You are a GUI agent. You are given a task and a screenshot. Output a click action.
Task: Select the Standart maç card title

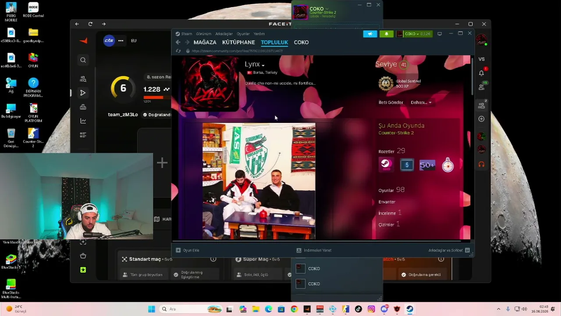145,259
